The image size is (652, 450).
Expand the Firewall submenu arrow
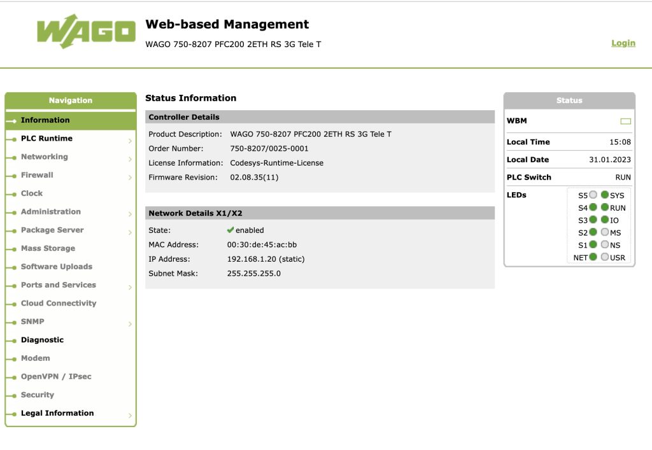click(x=130, y=178)
